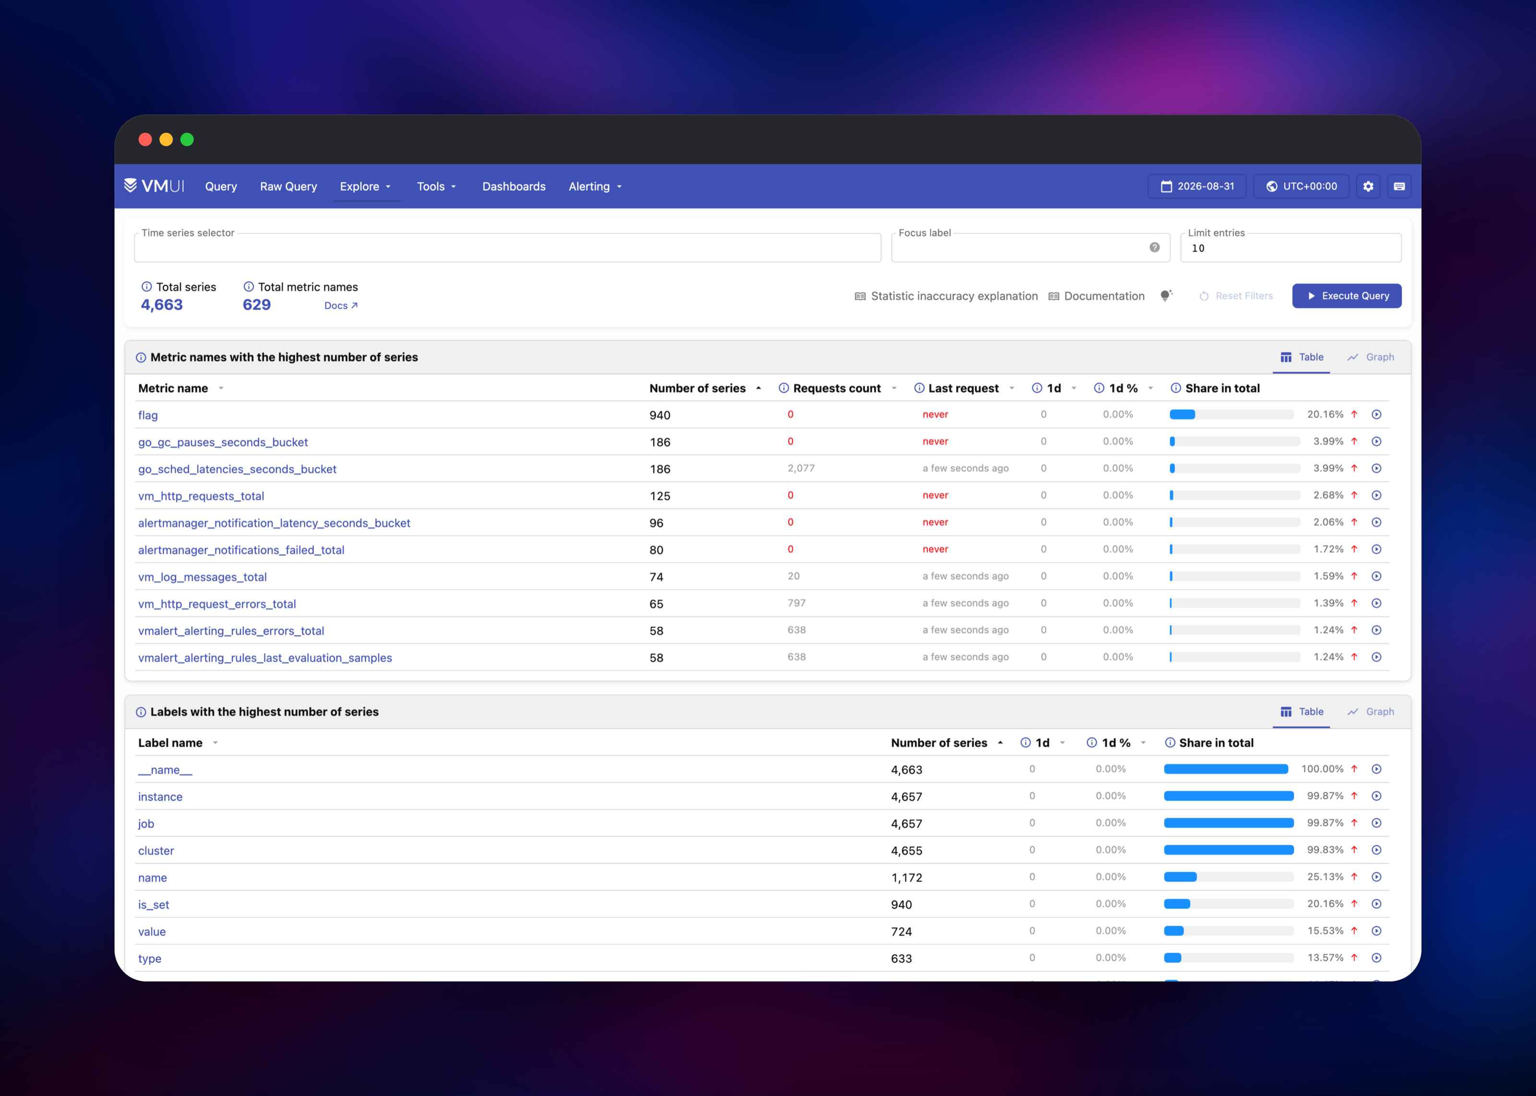Sort by Metric name column

coord(180,388)
